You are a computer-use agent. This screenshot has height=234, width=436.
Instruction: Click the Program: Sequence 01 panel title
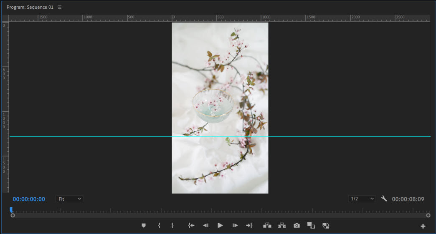[30, 7]
